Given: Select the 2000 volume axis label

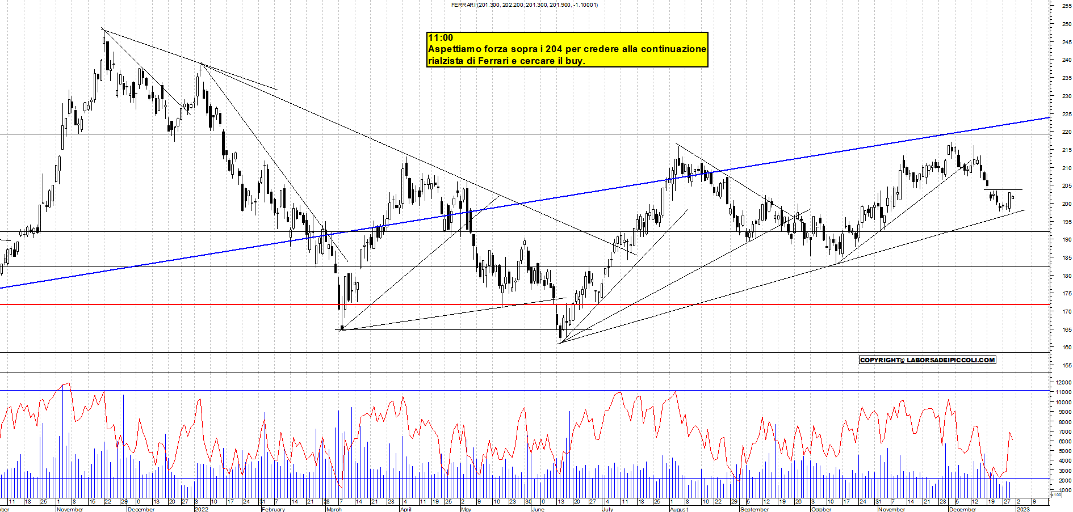Looking at the screenshot, I should (x=1065, y=480).
